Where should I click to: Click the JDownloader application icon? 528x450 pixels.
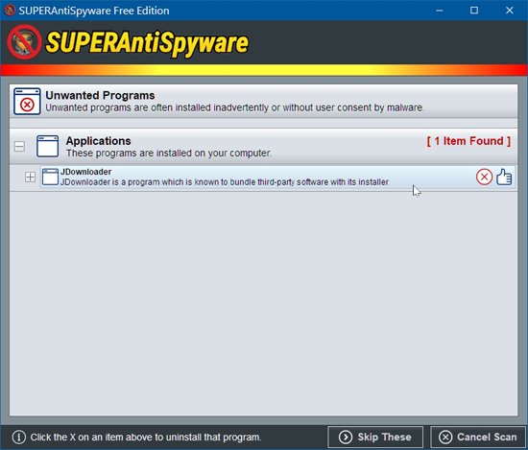tap(50, 178)
